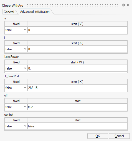Expand the i fixed dropdown arrow
The height and width of the screenshot is (141, 132).
25,49
